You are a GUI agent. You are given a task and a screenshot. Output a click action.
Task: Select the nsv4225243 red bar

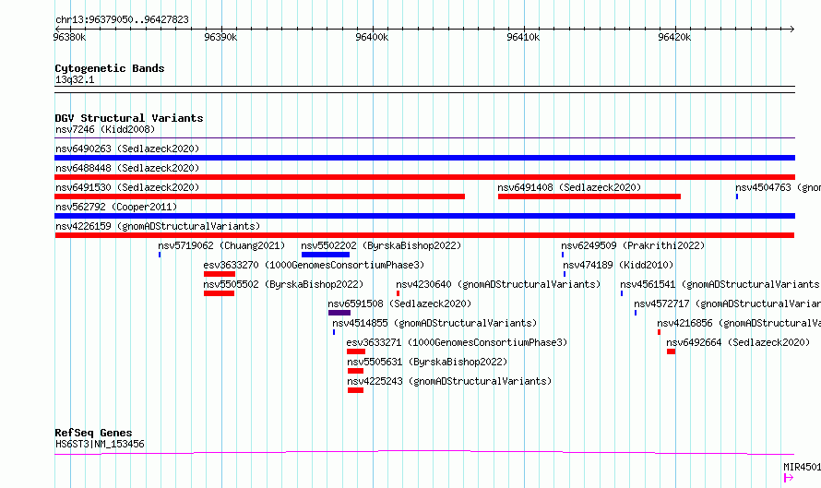(x=355, y=390)
